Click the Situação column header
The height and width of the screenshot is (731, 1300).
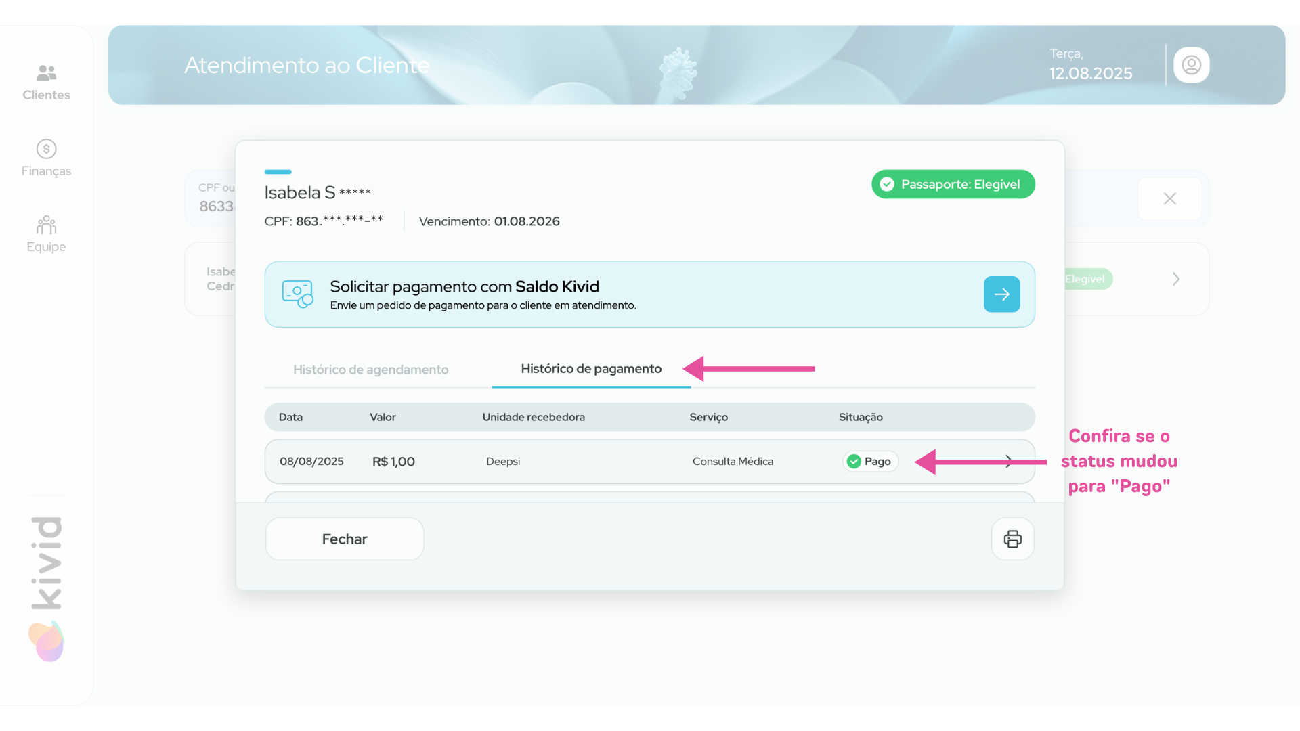pyautogui.click(x=860, y=417)
